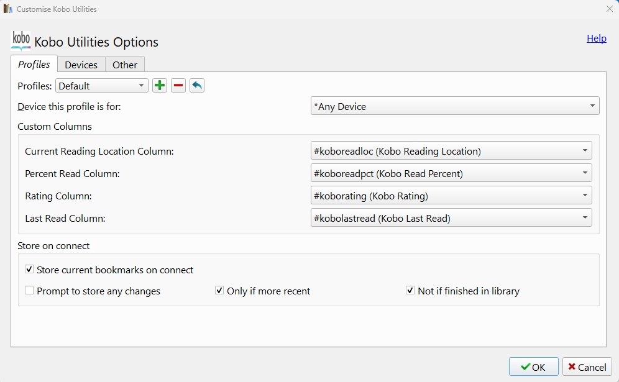Switch to the Other tab

pyautogui.click(x=125, y=65)
